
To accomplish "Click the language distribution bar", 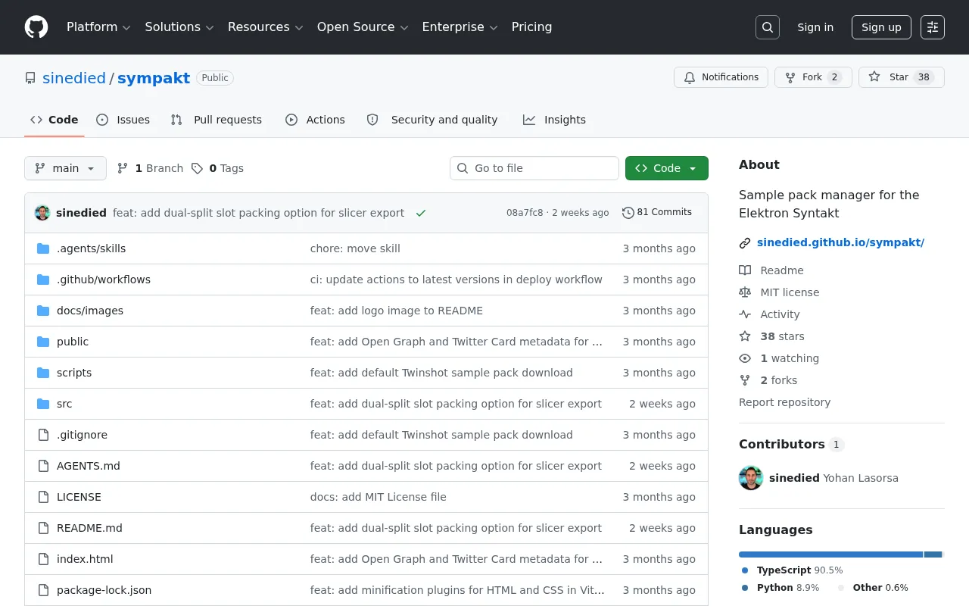I will click(842, 554).
